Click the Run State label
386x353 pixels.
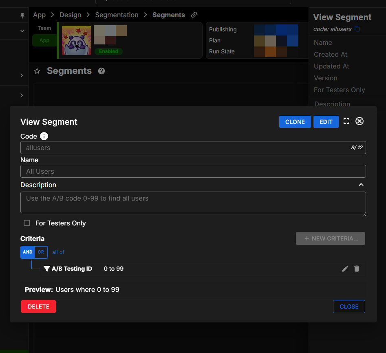click(x=222, y=51)
